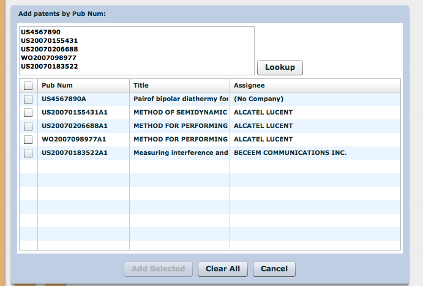
Task: Sort by the Pub Num column header
Action: pyautogui.click(x=83, y=86)
